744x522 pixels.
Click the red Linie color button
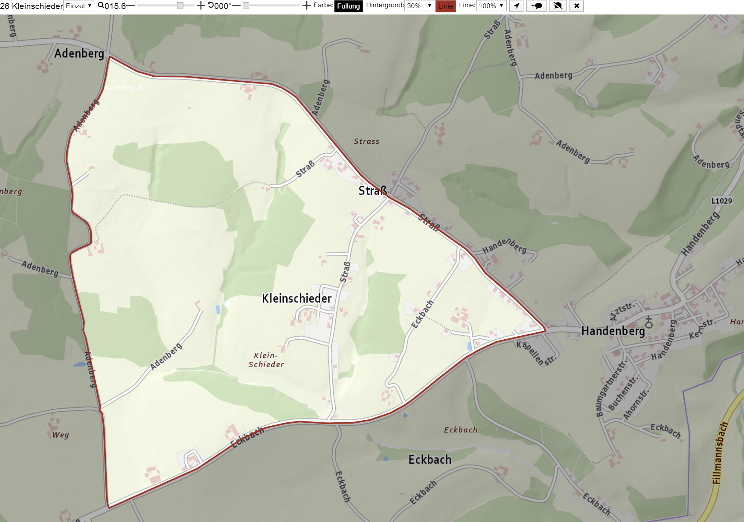445,6
